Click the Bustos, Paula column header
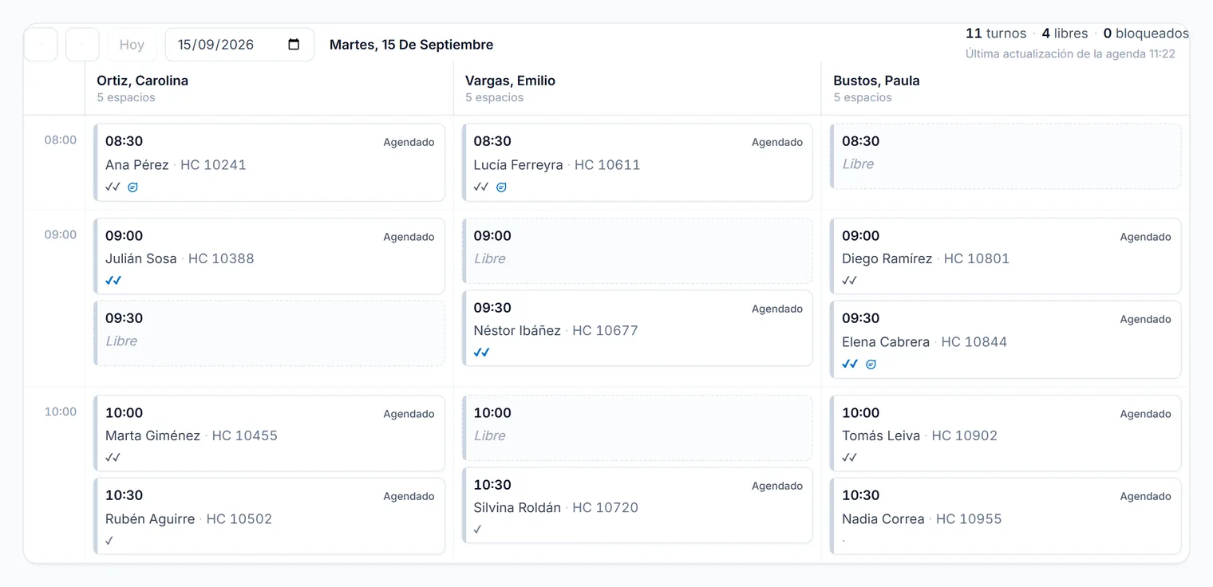 (x=1006, y=89)
